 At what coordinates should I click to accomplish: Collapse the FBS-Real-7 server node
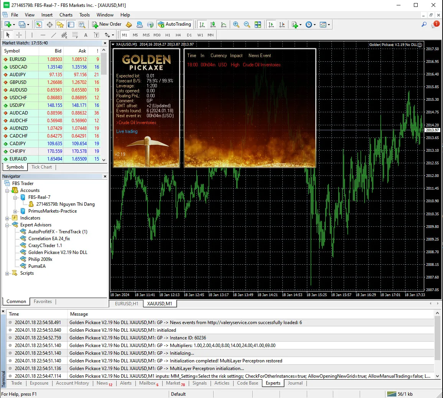[15, 197]
